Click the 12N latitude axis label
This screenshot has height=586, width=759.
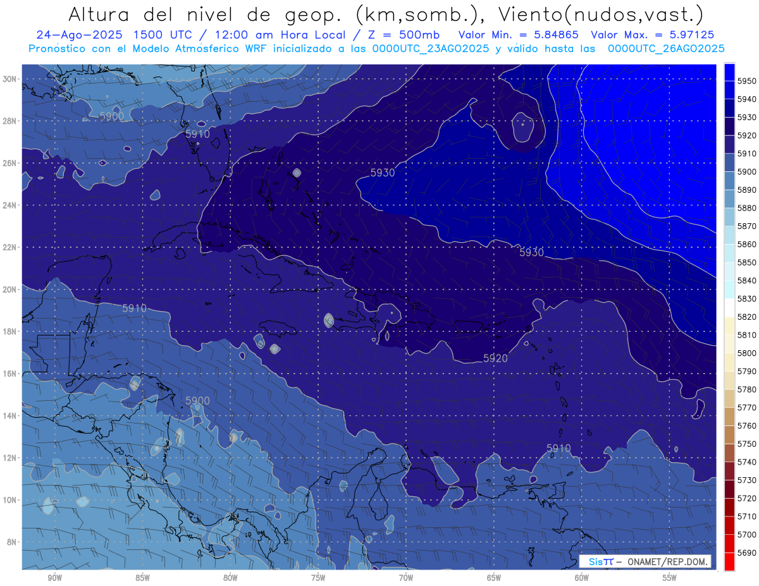(x=9, y=458)
